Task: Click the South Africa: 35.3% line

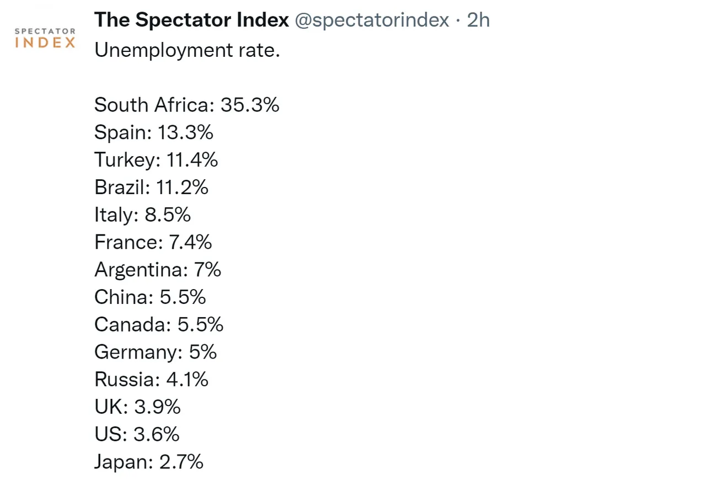Action: [187, 105]
